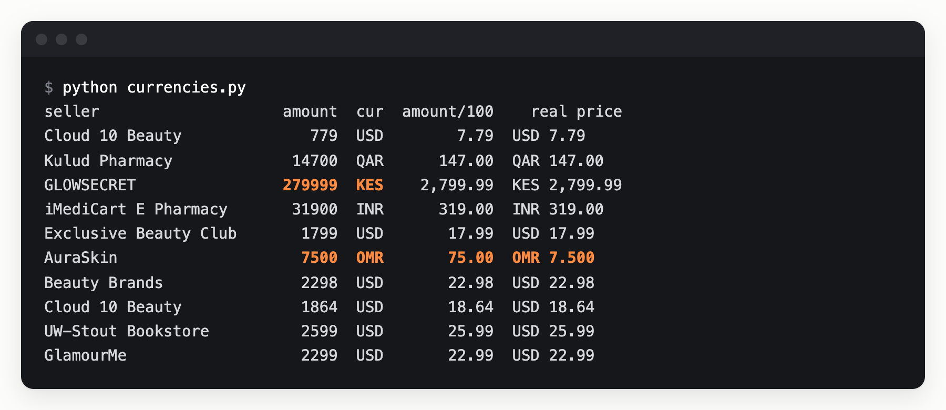946x410 pixels.
Task: Click the 'GLOWSECRET' seller name
Action: click(x=90, y=185)
